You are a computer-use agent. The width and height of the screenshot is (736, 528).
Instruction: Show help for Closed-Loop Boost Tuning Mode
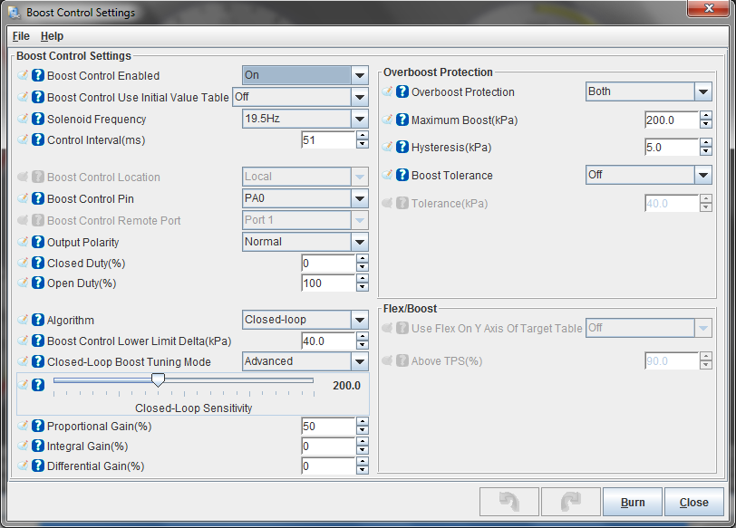click(38, 361)
